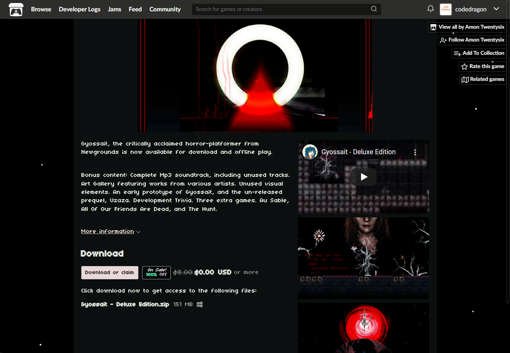
Task: Open Developer Logs
Action: tap(79, 9)
